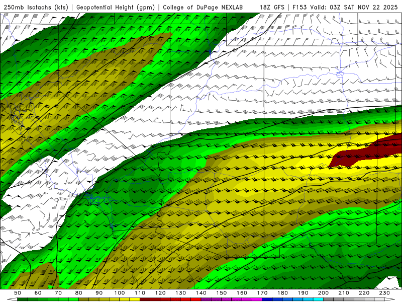Click the 'F153 Valid: 03Z SAT NOV 22 2025' text
This screenshot has height=302, width=402.
click(345, 8)
